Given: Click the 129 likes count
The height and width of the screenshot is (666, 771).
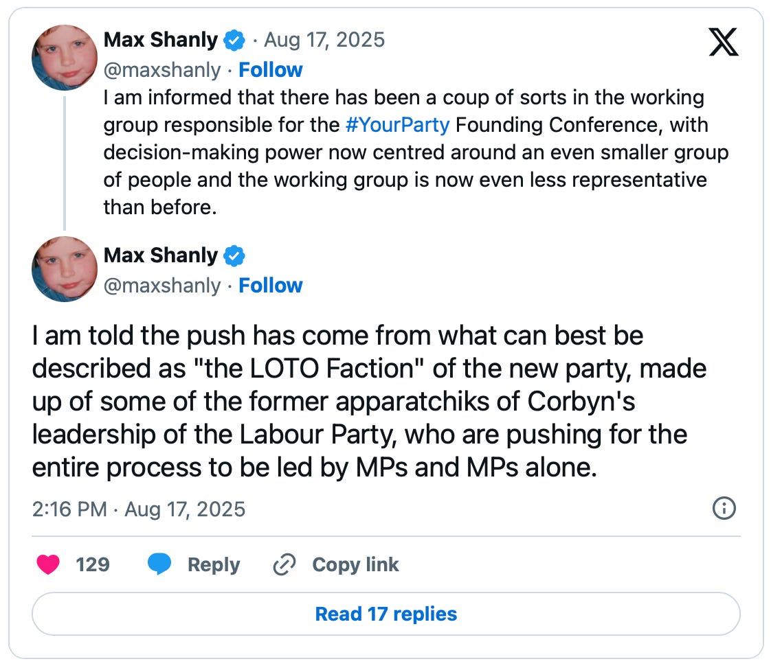Looking at the screenshot, I should click(x=93, y=565).
